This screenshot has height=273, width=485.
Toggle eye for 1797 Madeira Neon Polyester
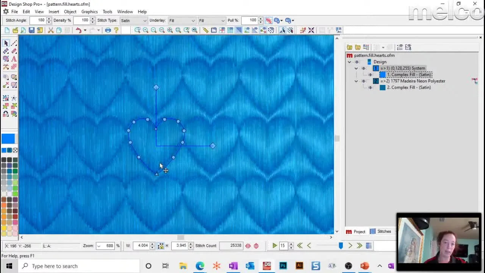coord(363,82)
